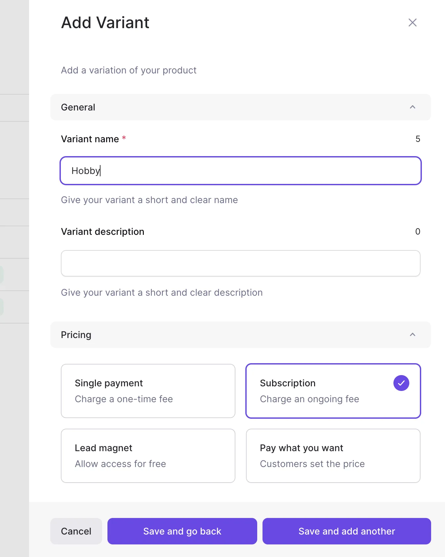The image size is (445, 557).
Task: Click the Pricing section header
Action: point(76,335)
